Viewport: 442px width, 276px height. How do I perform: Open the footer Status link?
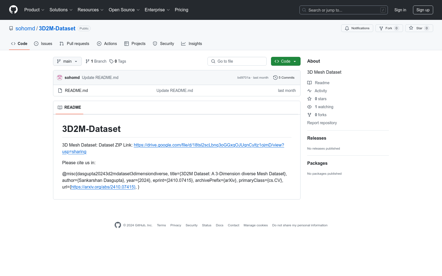point(207,225)
